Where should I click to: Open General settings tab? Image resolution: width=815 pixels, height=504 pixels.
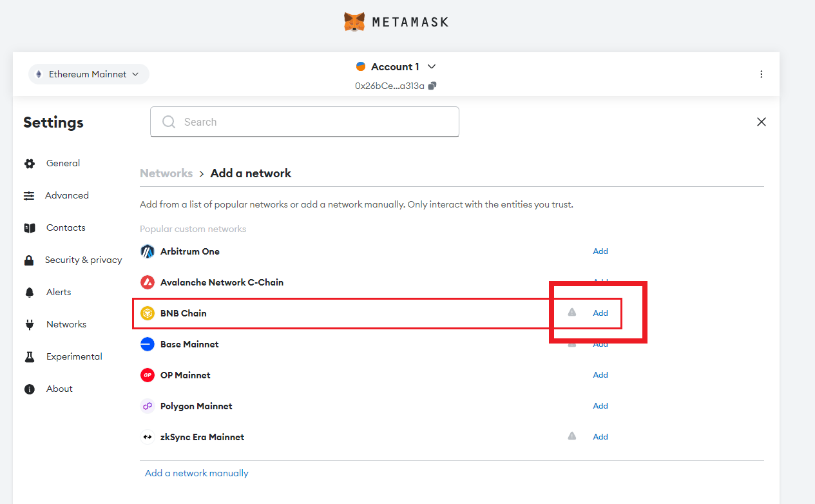pos(62,164)
